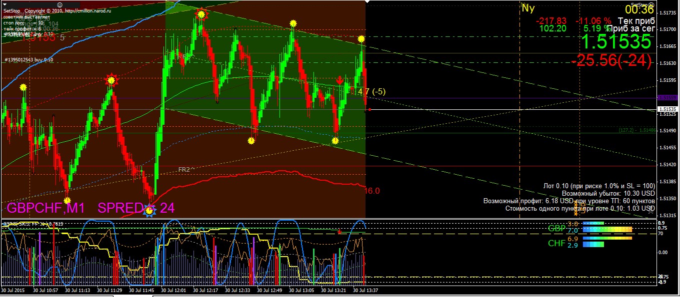Click the Возможный убыток: 10.30 USD line
Image resolution: width=680 pixels, height=297 pixels.
click(608, 193)
